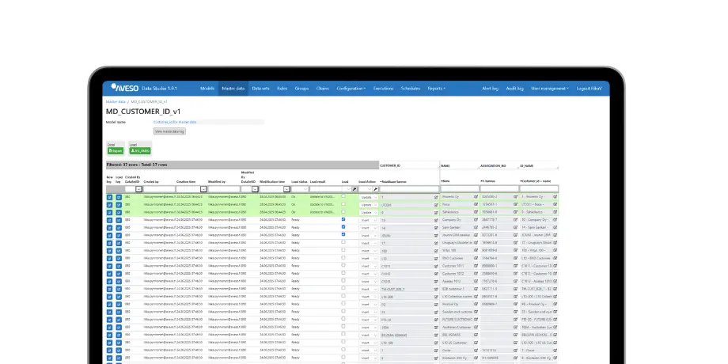Click edit icon beside name Sami Sankari
The height and width of the screenshot is (364, 728).
tap(476, 228)
